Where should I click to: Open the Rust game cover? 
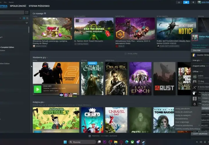coord(165,79)
